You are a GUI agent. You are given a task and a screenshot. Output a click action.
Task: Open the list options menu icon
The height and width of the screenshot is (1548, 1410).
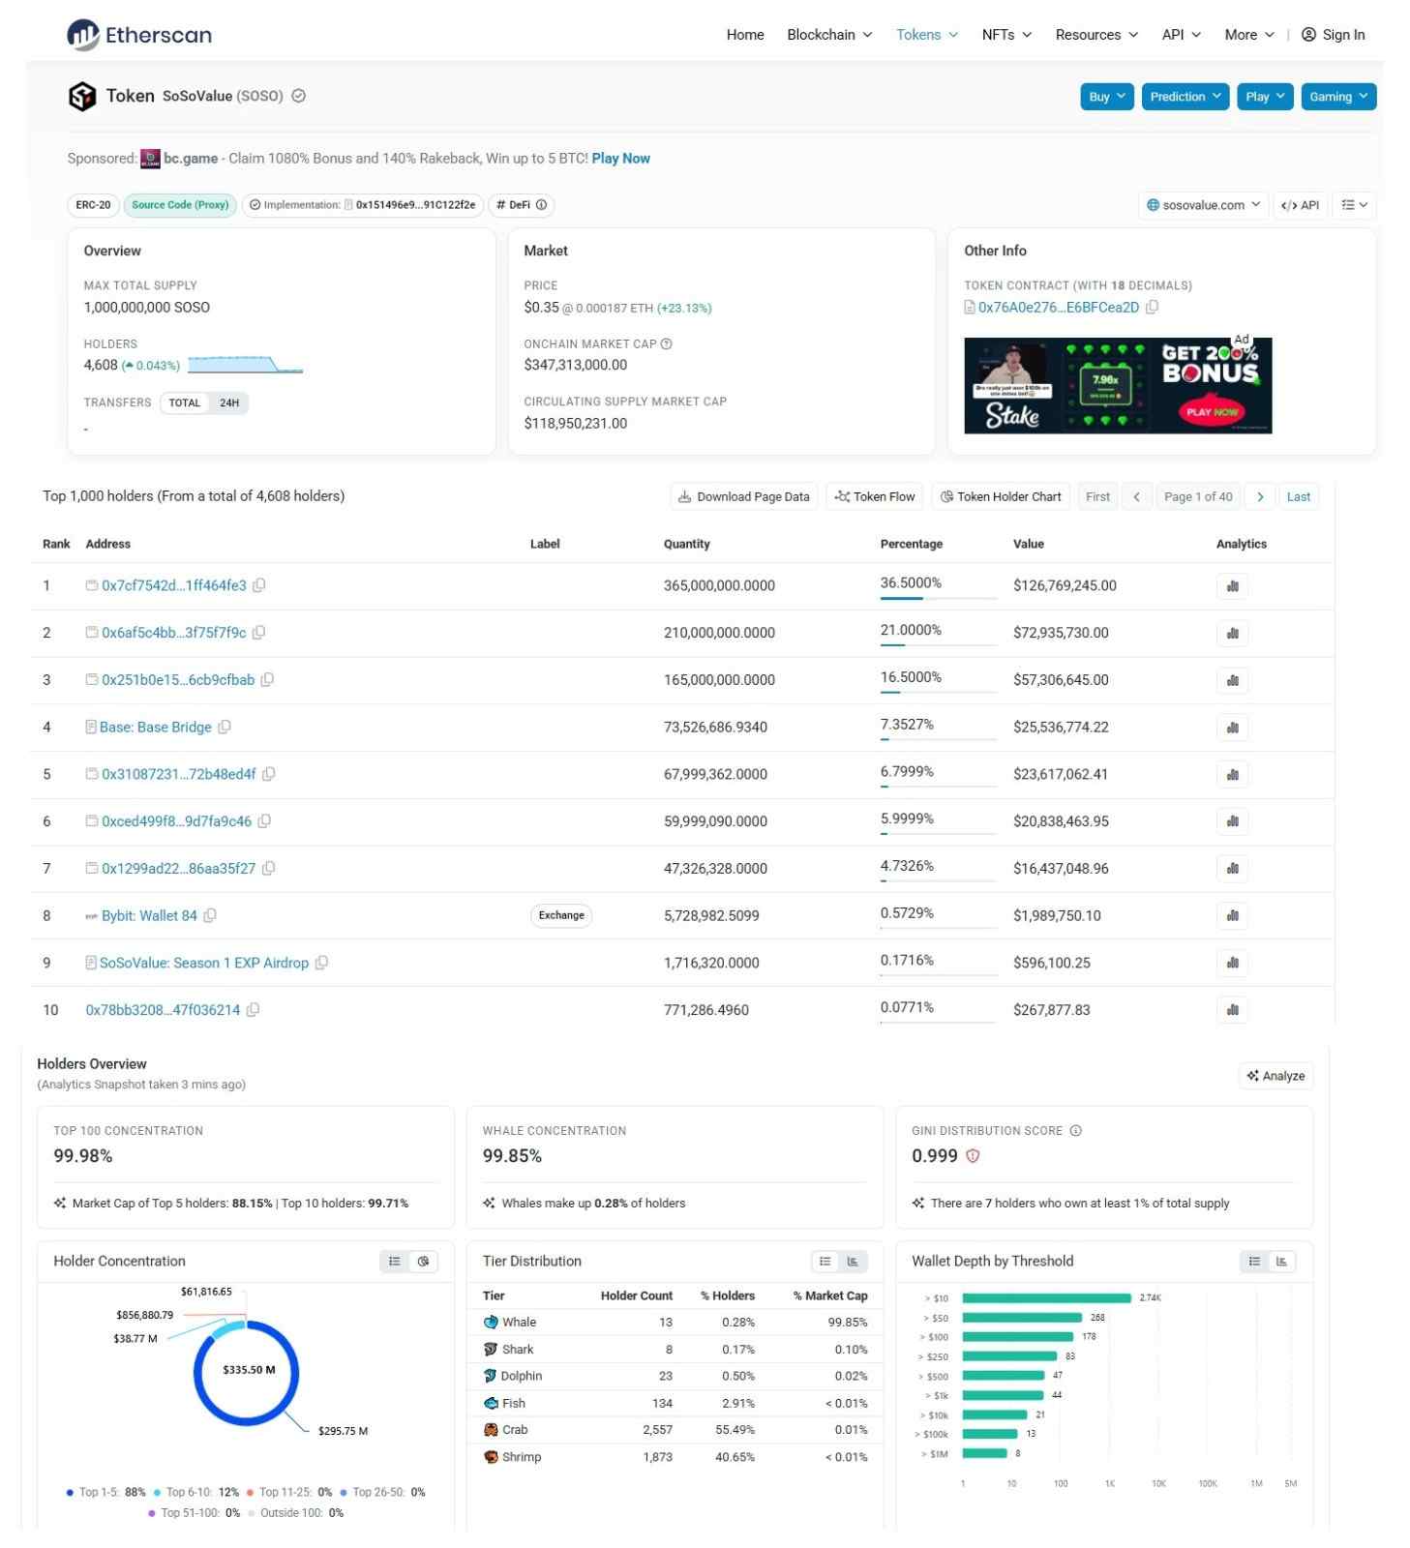tap(1354, 205)
